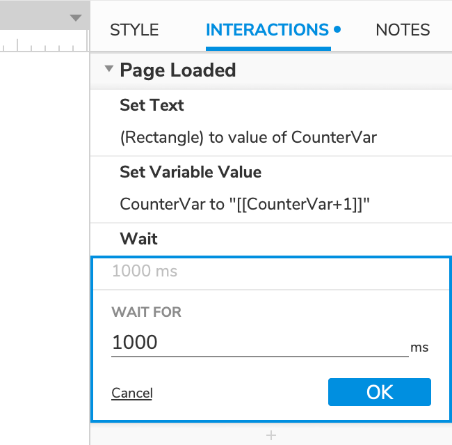Viewport: 452px width, 445px height.
Task: Select the Set Variable Value action header
Action: 191,172
